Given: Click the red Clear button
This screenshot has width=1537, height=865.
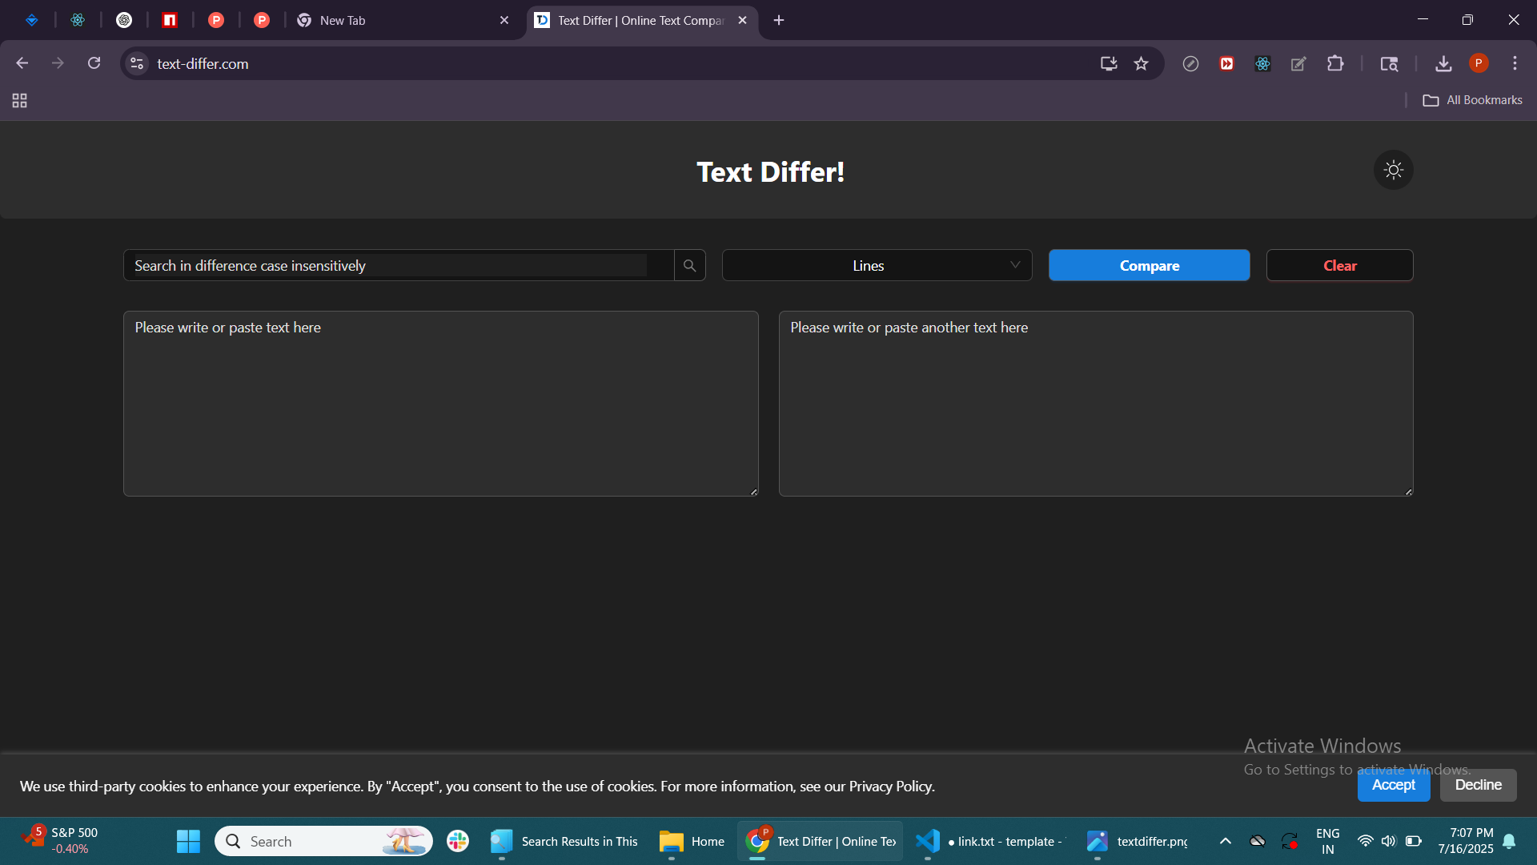Looking at the screenshot, I should pos(1339,265).
